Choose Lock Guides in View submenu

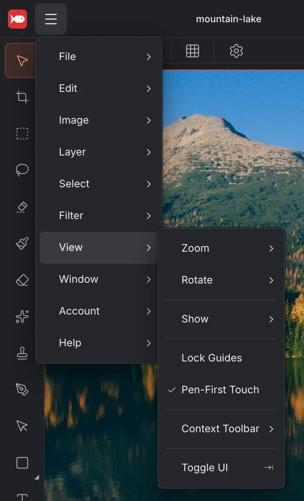(x=221, y=358)
